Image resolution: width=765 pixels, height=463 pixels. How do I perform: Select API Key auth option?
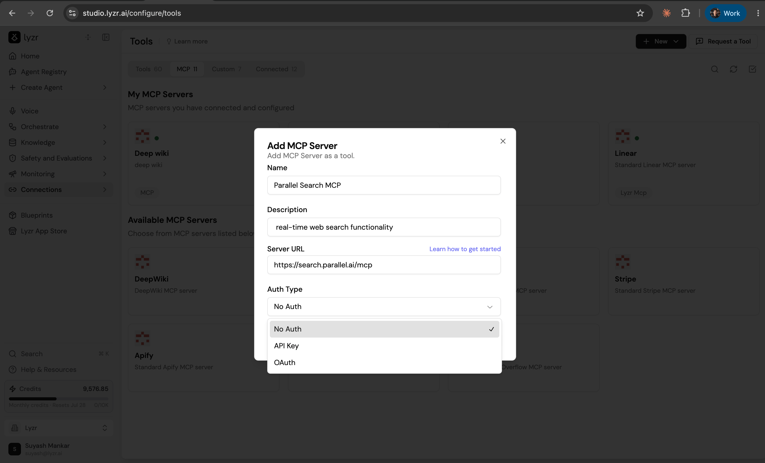384,346
